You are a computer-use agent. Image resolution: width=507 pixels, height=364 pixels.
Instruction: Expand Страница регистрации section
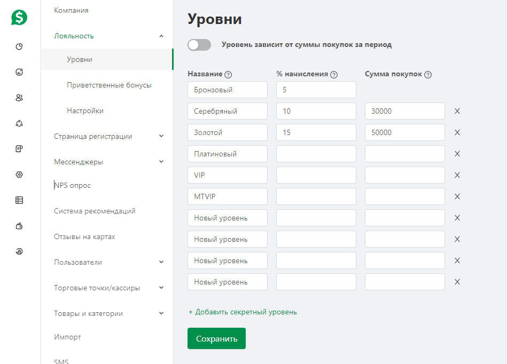point(161,136)
